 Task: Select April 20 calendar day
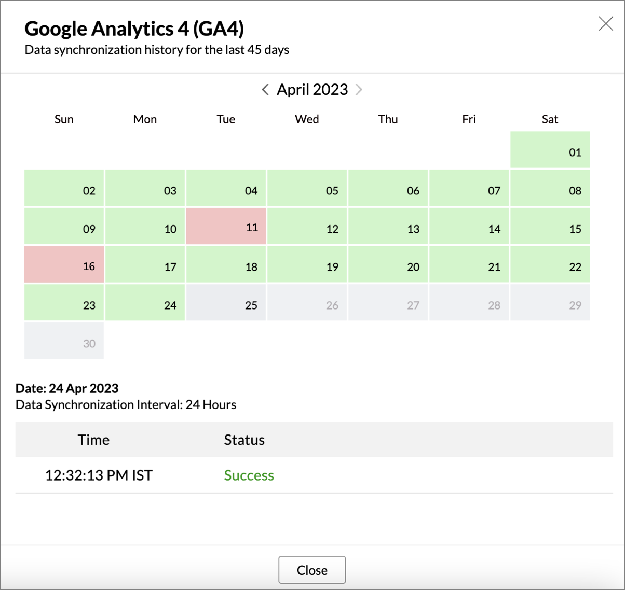[x=388, y=264]
